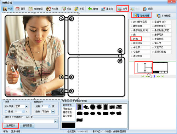This screenshot has width=177, height=134.
Task: Enable the 透明 transparency checkbox
Action: pos(6,111)
